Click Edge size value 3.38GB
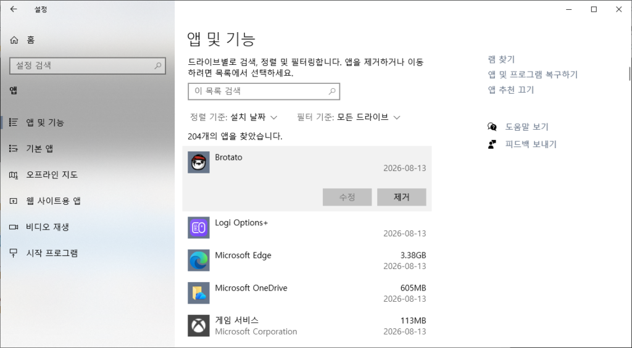This screenshot has height=348, width=632. pos(413,255)
